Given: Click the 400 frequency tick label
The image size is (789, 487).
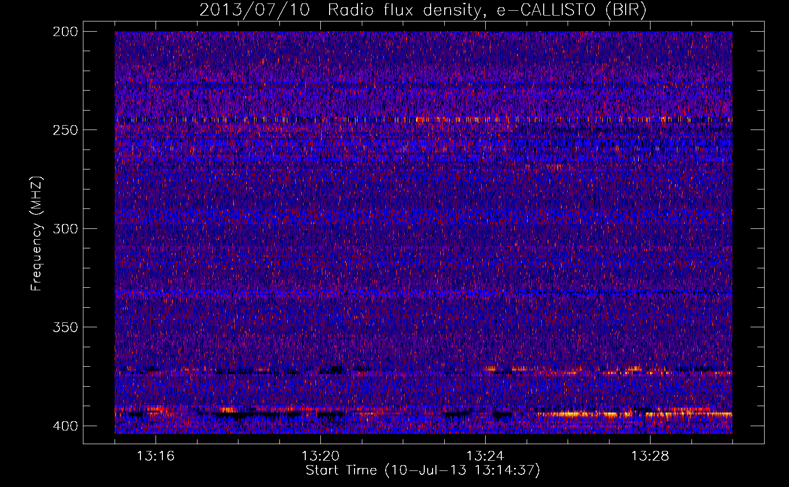Looking at the screenshot, I should pyautogui.click(x=65, y=426).
